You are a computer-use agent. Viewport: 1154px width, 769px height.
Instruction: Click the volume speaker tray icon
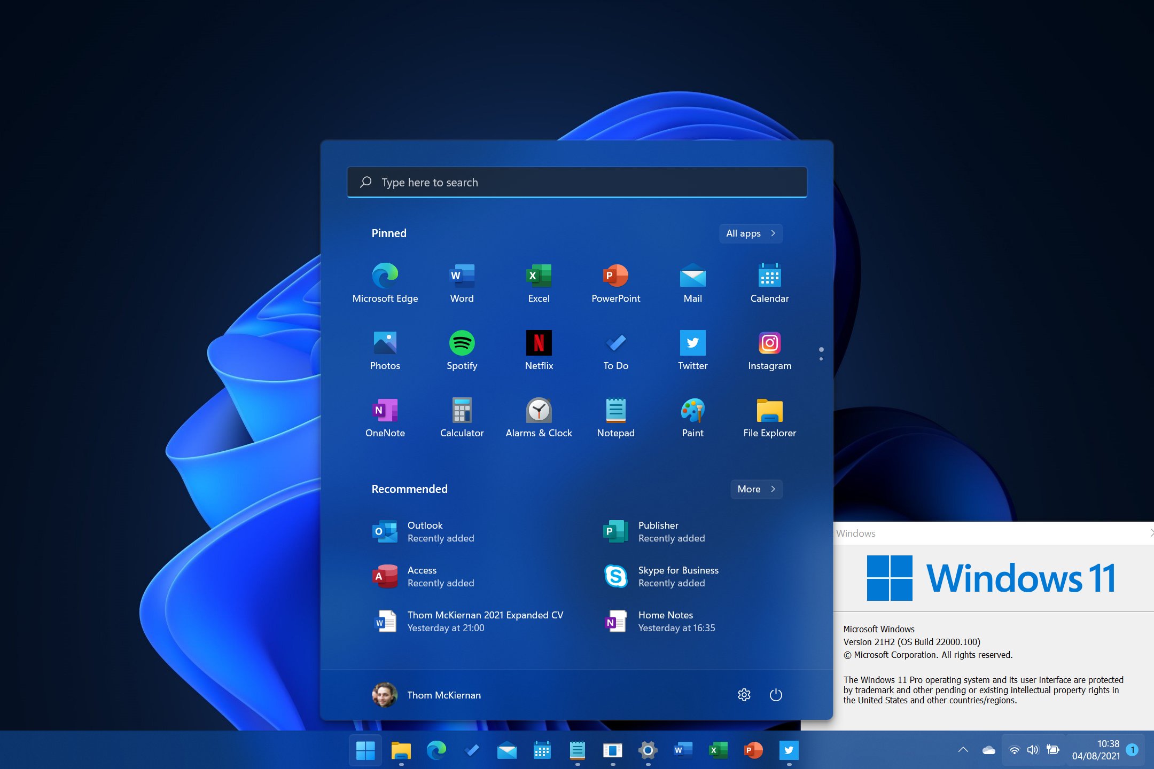tap(1033, 750)
